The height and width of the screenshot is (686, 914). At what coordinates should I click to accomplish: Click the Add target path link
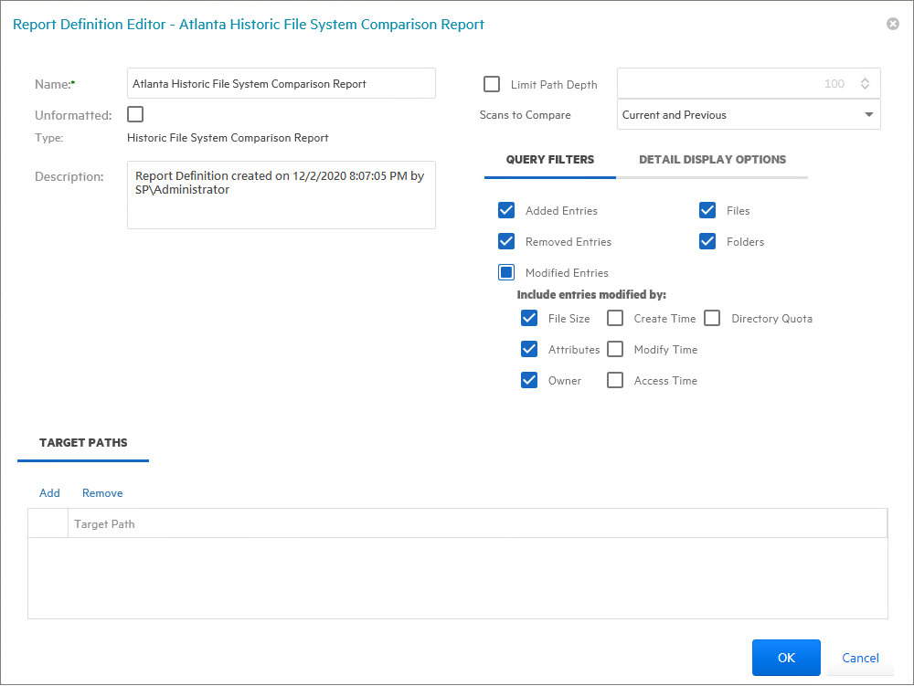coord(49,493)
